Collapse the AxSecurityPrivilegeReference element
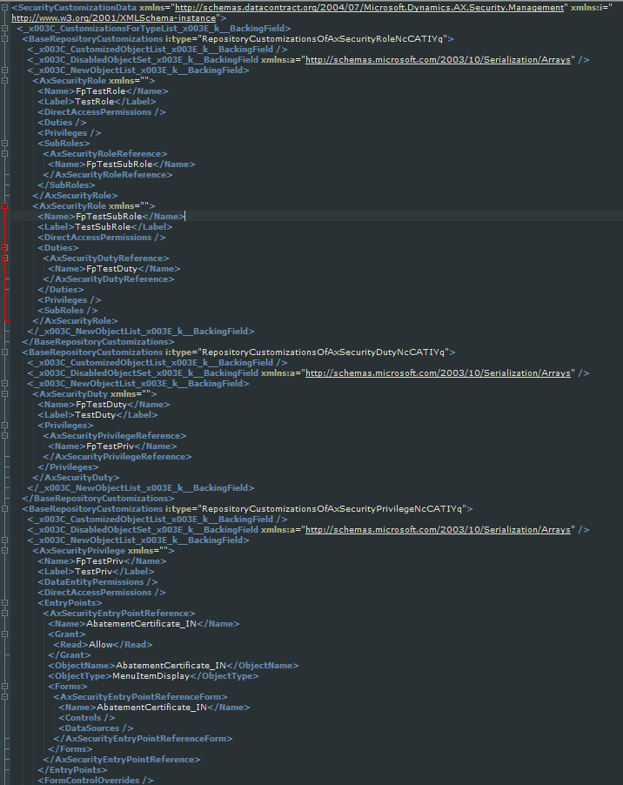Image resolution: width=623 pixels, height=785 pixels. pyautogui.click(x=4, y=435)
